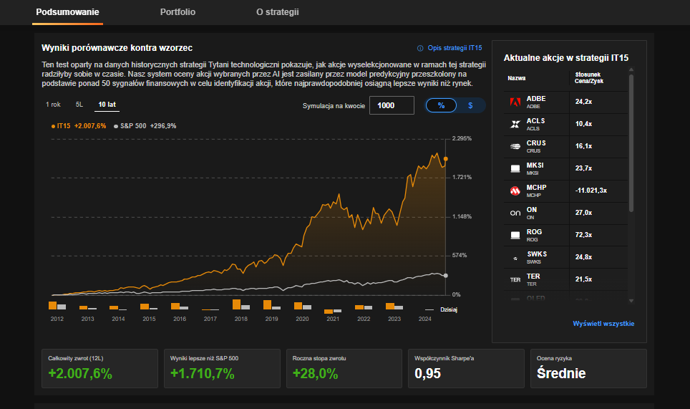Screen dimensions: 690x409
Task: Open the ROG stock name
Action: 534,231
